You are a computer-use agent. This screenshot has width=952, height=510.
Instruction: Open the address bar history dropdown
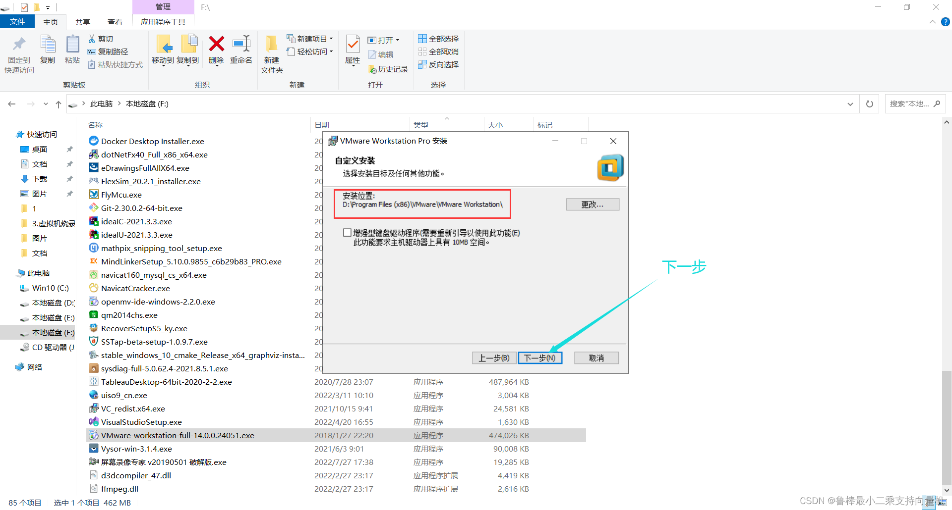click(x=850, y=104)
